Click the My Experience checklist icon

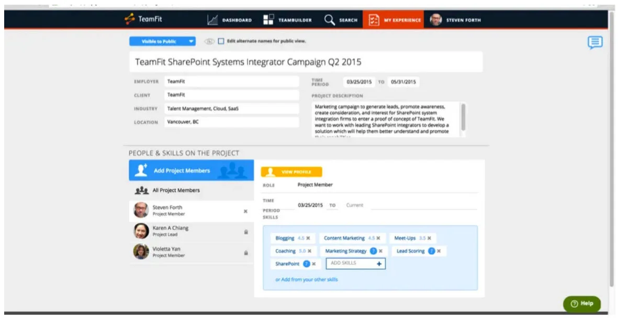[374, 20]
